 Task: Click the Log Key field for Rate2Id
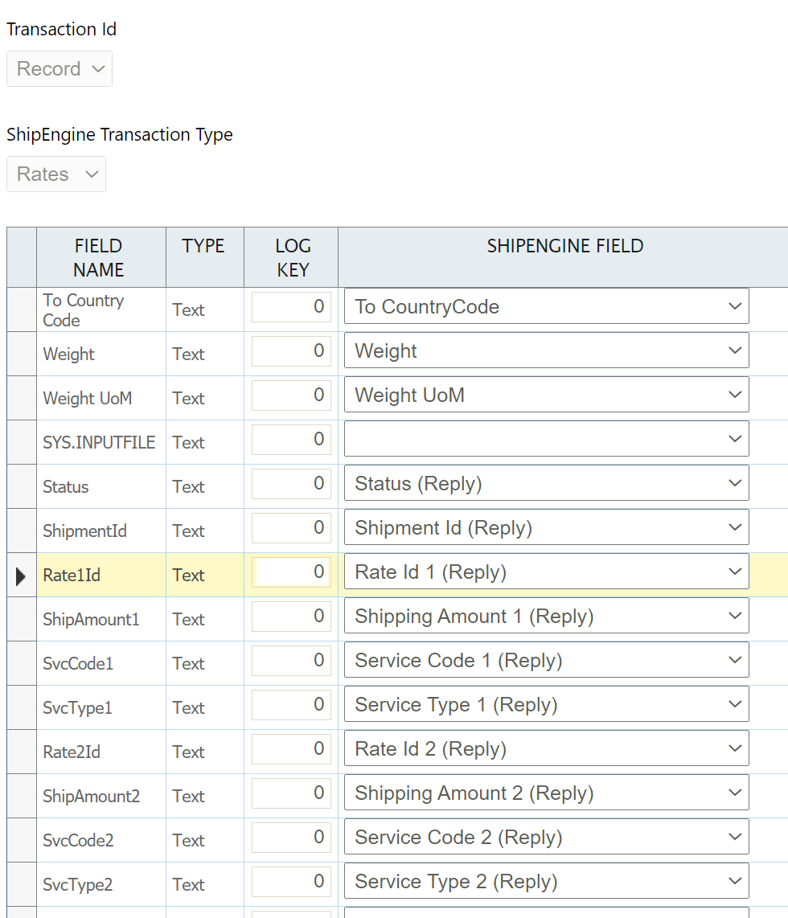[291, 749]
